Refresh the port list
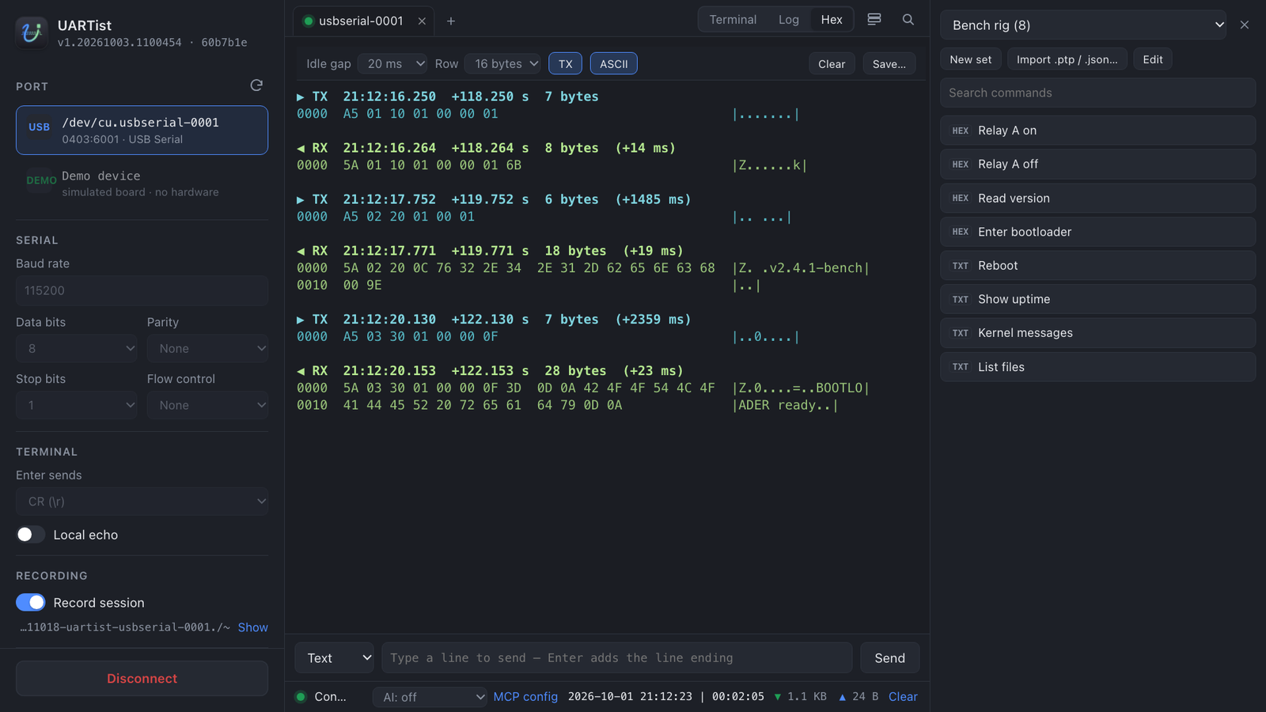The width and height of the screenshot is (1266, 712). point(256,85)
